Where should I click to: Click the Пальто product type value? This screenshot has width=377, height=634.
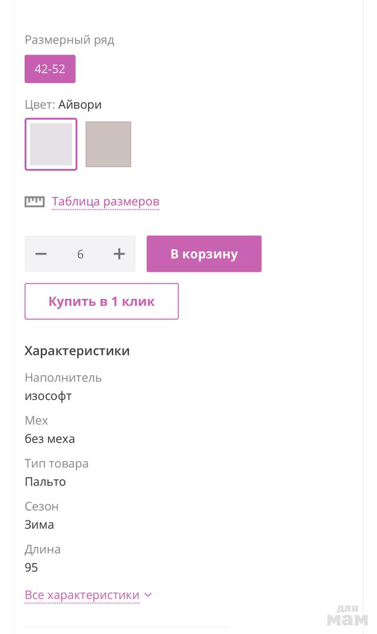click(x=45, y=482)
